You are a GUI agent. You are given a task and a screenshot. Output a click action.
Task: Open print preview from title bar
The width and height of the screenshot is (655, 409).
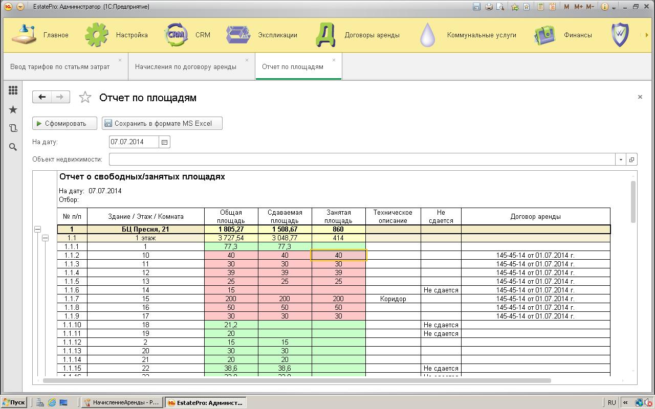500,7
